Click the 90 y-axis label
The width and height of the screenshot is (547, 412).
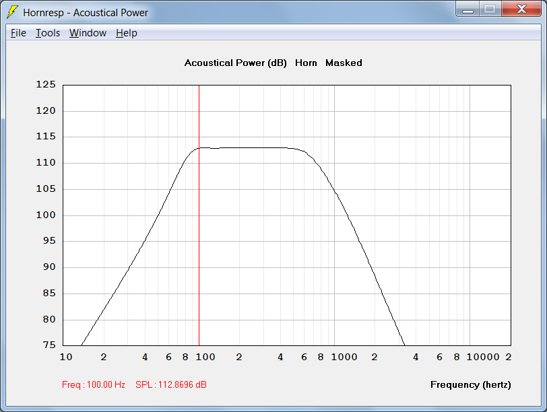(x=49, y=267)
